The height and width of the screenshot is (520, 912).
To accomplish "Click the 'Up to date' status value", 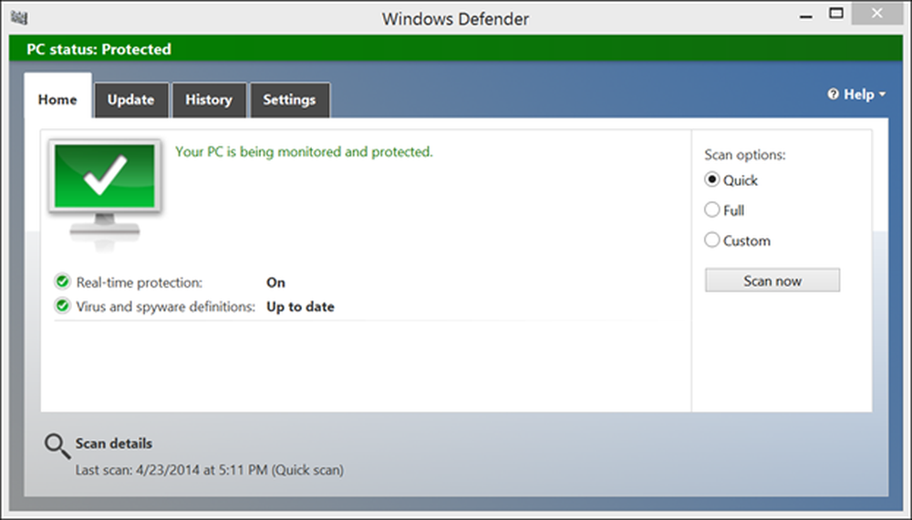I will click(300, 307).
